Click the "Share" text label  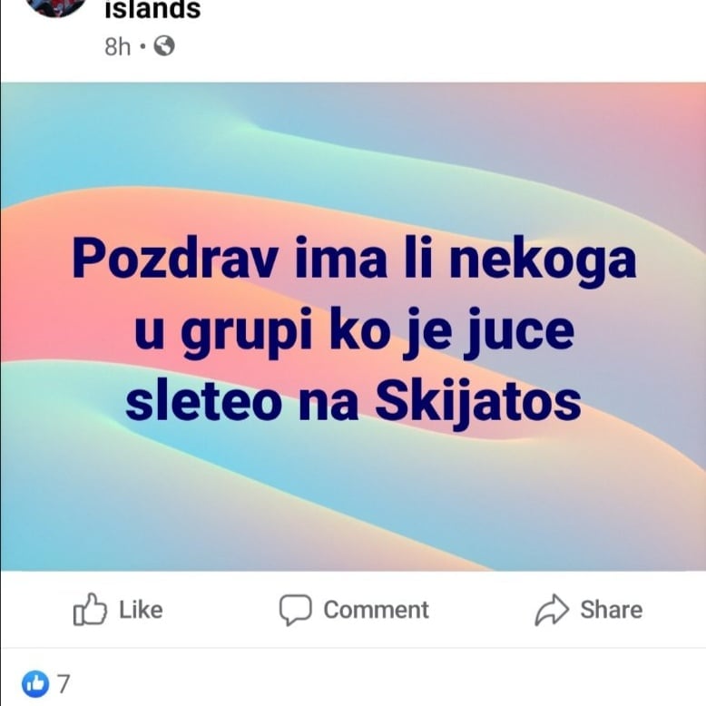611,610
